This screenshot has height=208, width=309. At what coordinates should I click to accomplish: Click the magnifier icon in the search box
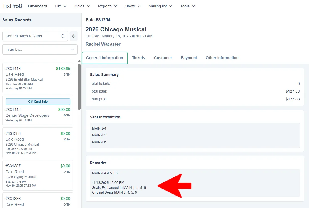click(x=63, y=36)
